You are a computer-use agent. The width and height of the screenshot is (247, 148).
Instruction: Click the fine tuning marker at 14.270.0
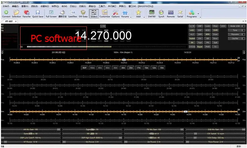[x=124, y=60]
